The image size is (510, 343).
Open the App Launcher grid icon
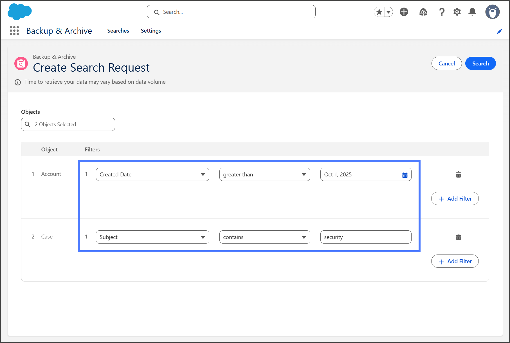coord(14,31)
